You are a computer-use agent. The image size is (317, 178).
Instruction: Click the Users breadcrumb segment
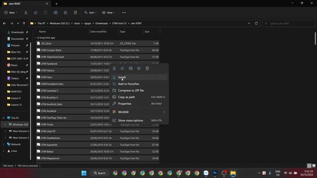click(x=77, y=23)
